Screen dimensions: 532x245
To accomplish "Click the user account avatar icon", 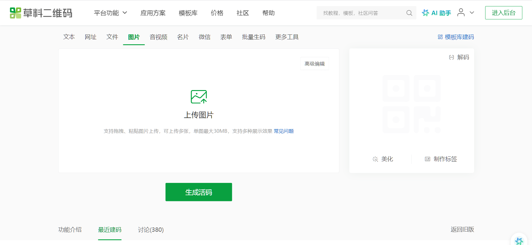I will 461,13.
